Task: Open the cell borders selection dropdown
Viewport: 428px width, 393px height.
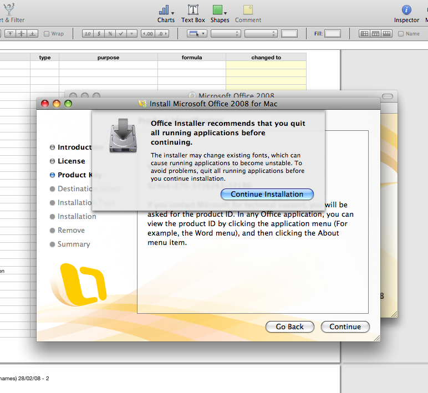Action: pos(197,34)
